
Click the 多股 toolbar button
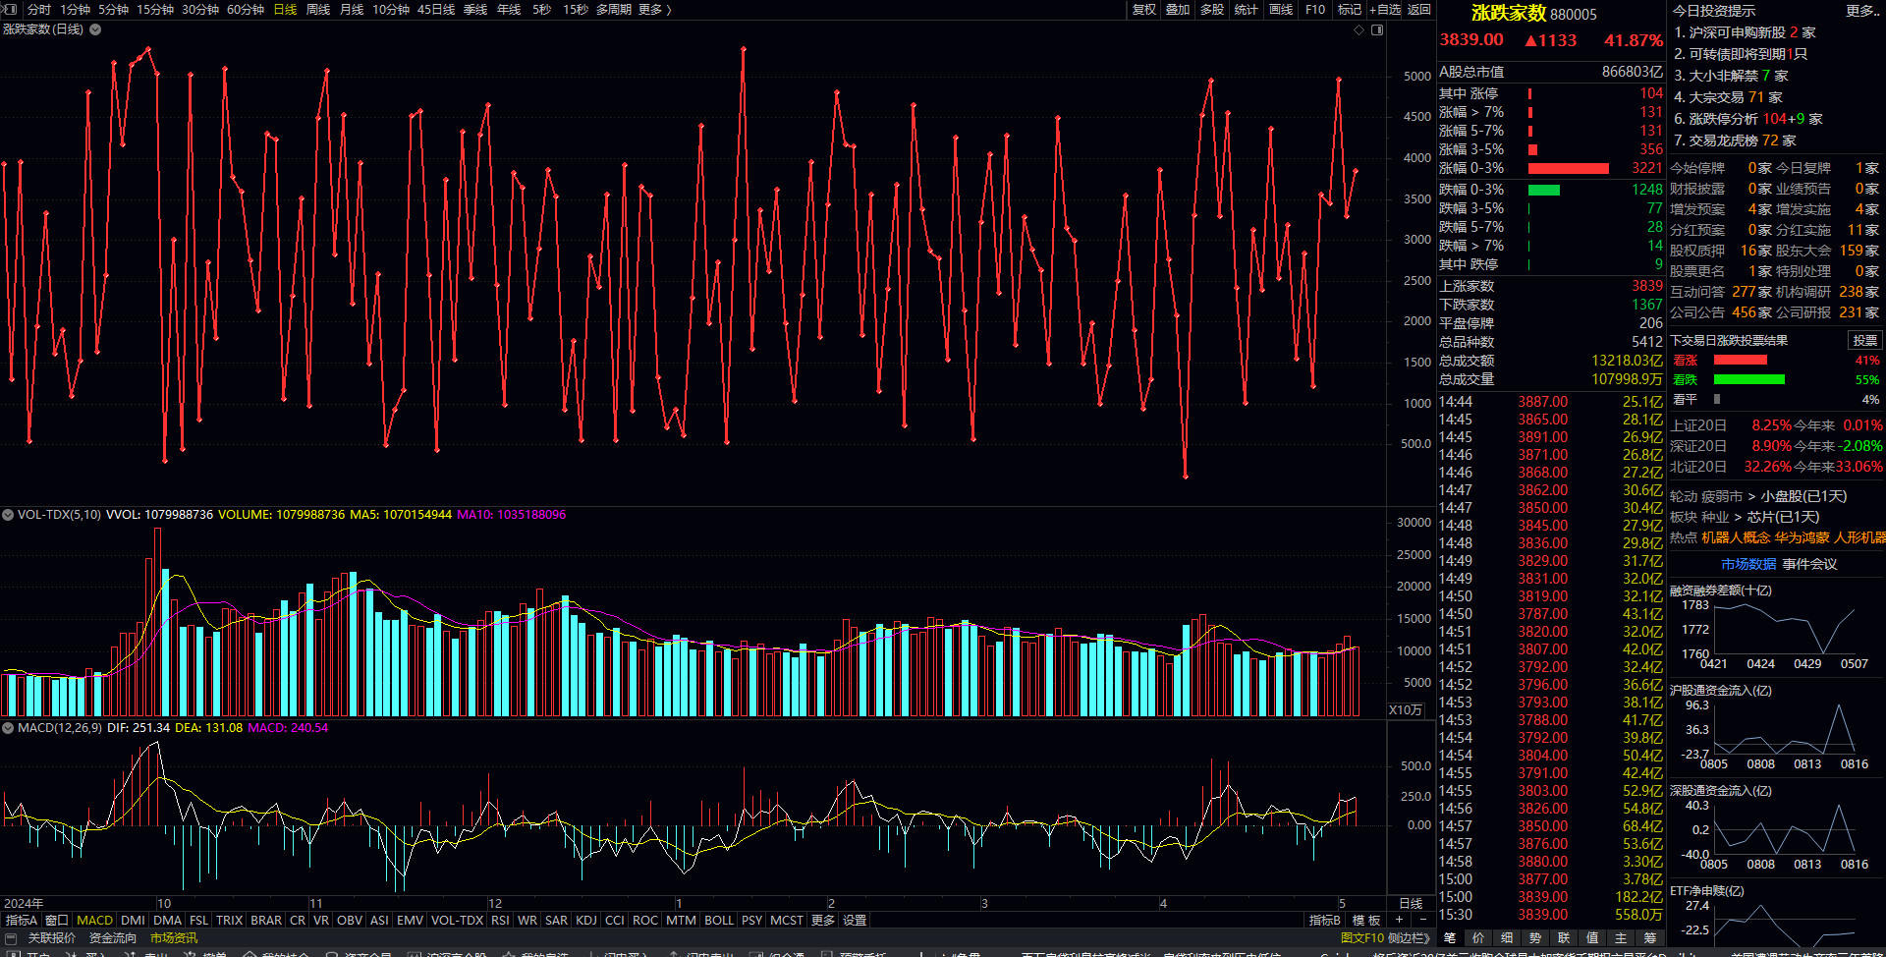click(x=1212, y=9)
